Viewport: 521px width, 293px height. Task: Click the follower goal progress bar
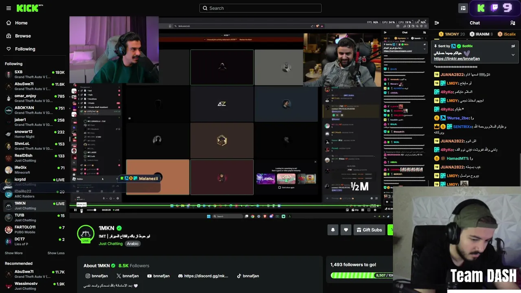[x=362, y=276]
